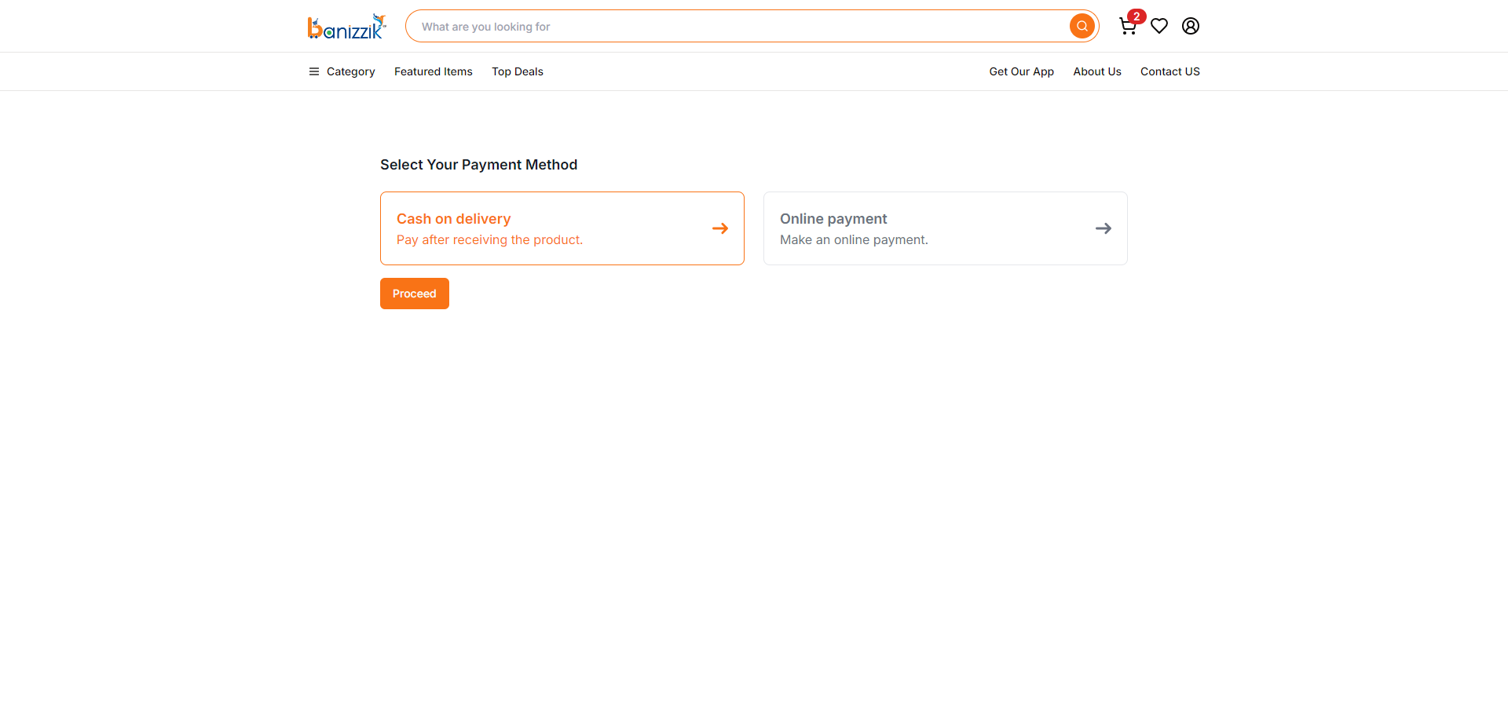Click the 'Pay after receiving the product' text
The height and width of the screenshot is (715, 1508).
click(x=489, y=240)
